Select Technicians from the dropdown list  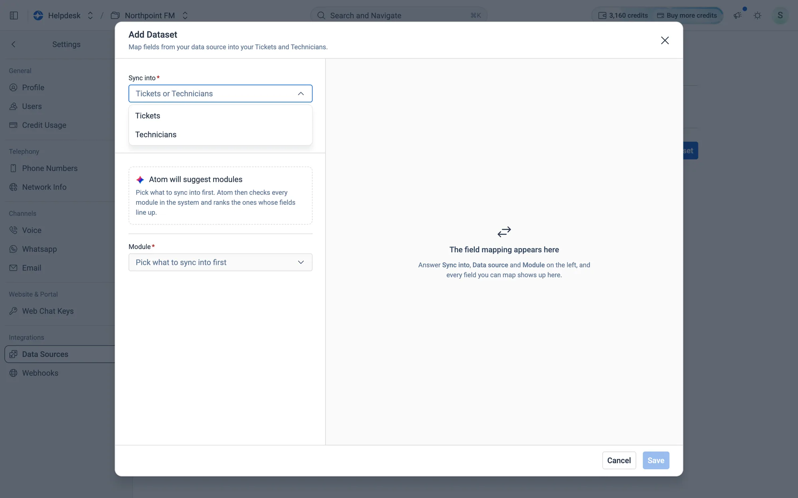(x=220, y=135)
